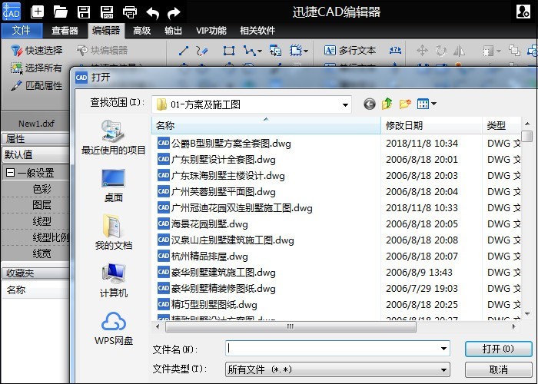This screenshot has height=384, width=538.
Task: Select file 公爵B型别墅方案全套图.dwg
Action: click(224, 143)
